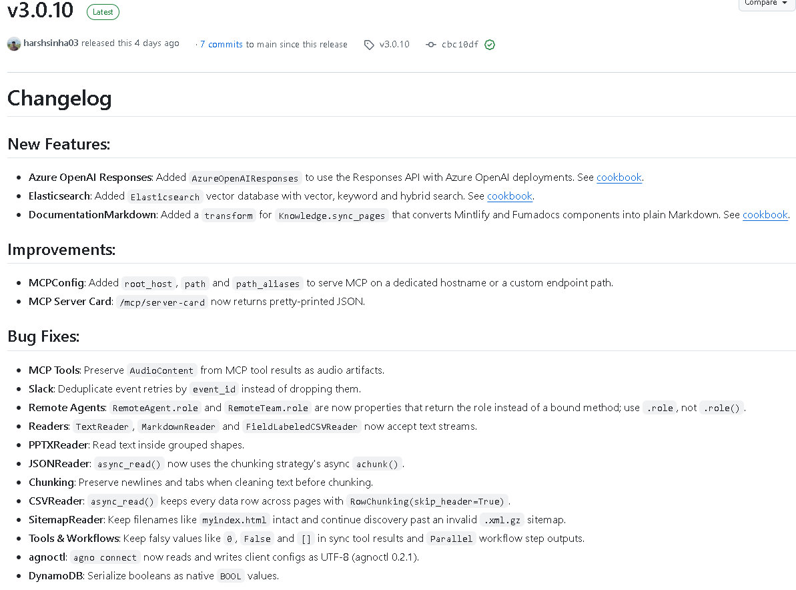
Task: Click the Latest release badge
Action: point(103,12)
